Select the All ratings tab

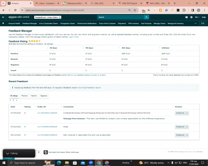point(14,96)
